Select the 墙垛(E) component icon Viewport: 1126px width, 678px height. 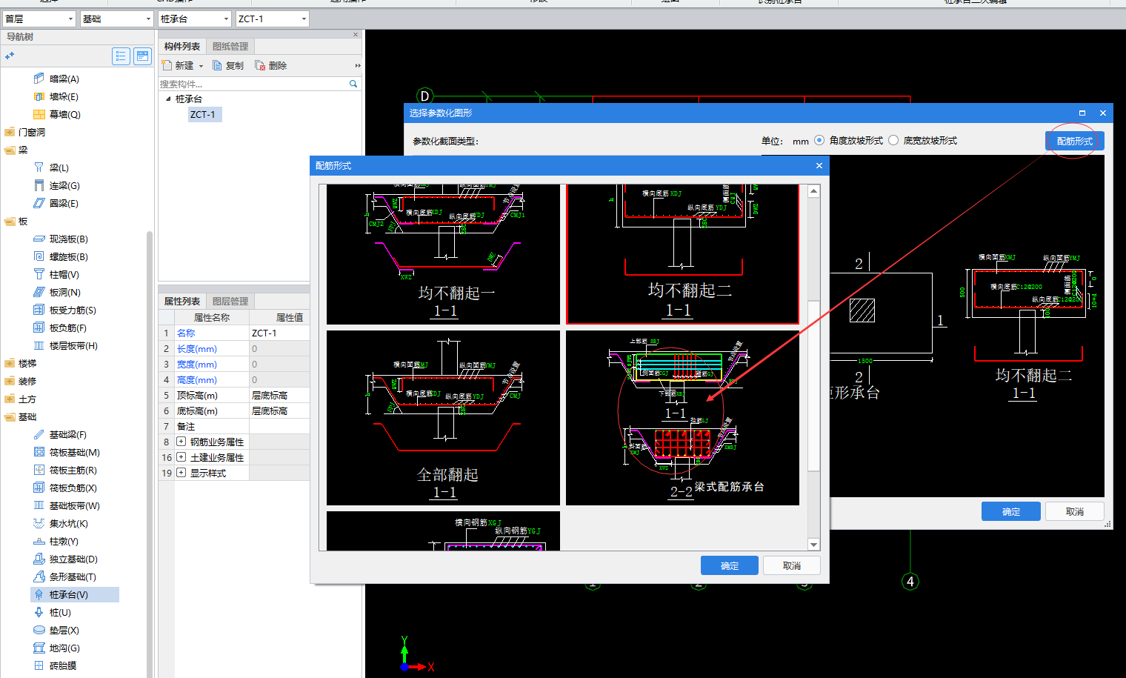click(39, 96)
